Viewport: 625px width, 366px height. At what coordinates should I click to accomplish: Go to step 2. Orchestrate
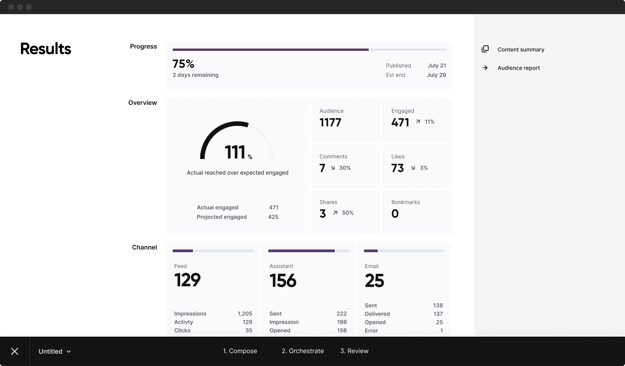[303, 351]
